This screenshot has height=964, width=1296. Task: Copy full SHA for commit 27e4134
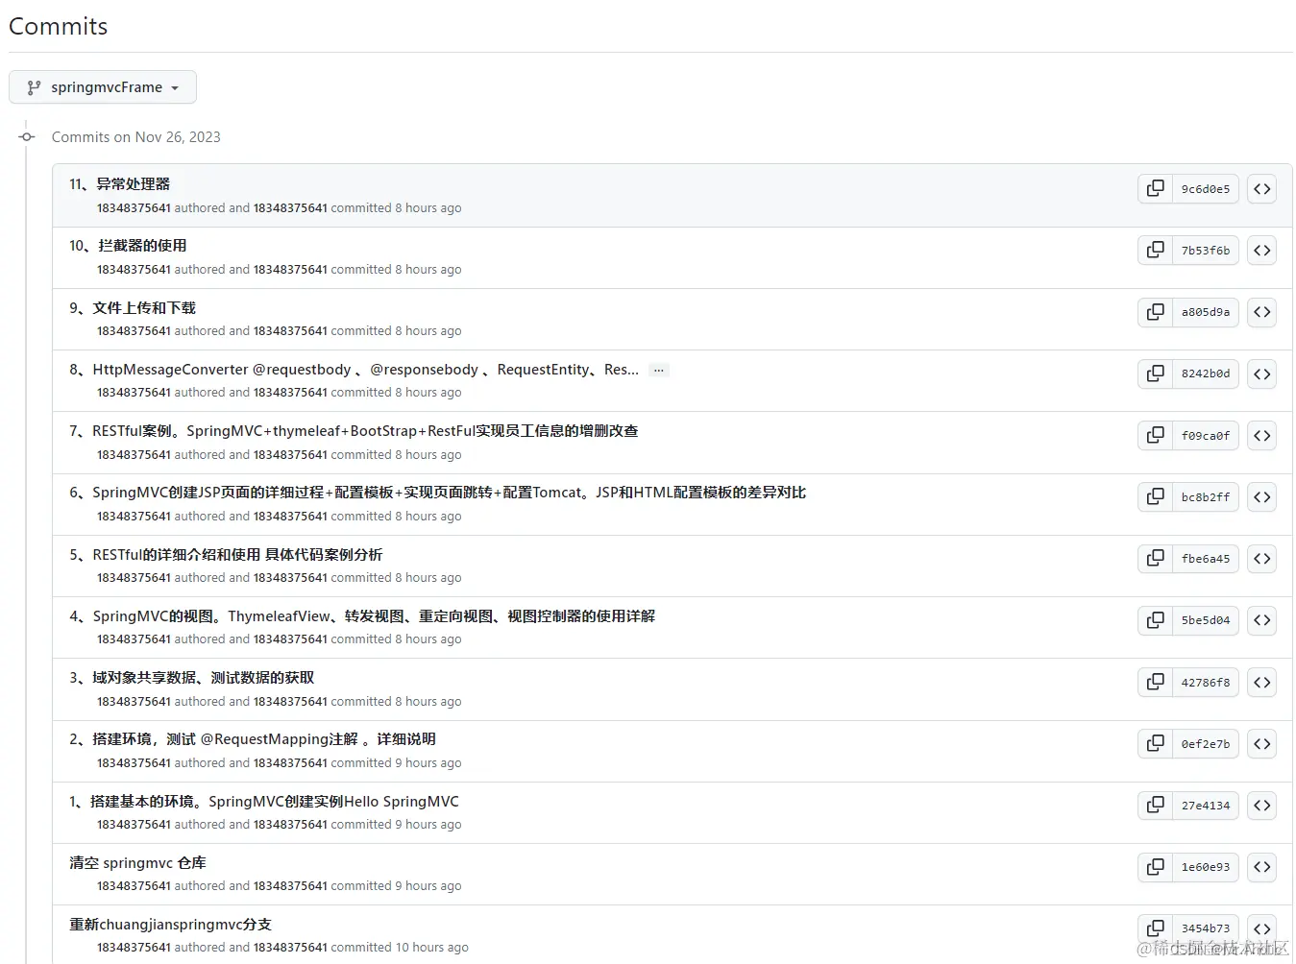[x=1156, y=806]
